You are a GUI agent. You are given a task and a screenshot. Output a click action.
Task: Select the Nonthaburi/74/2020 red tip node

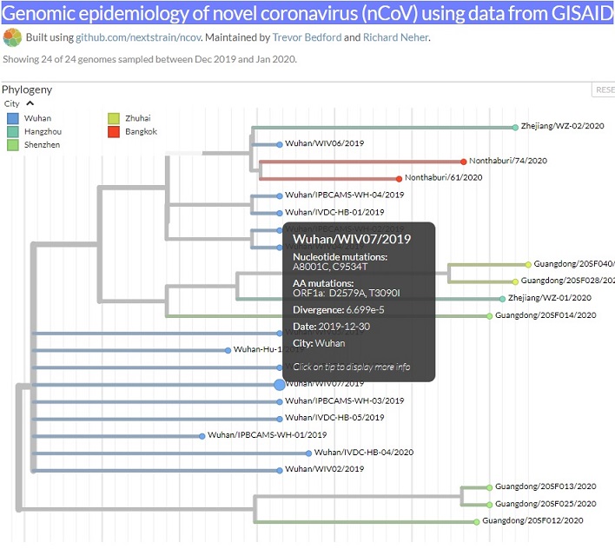coord(465,162)
